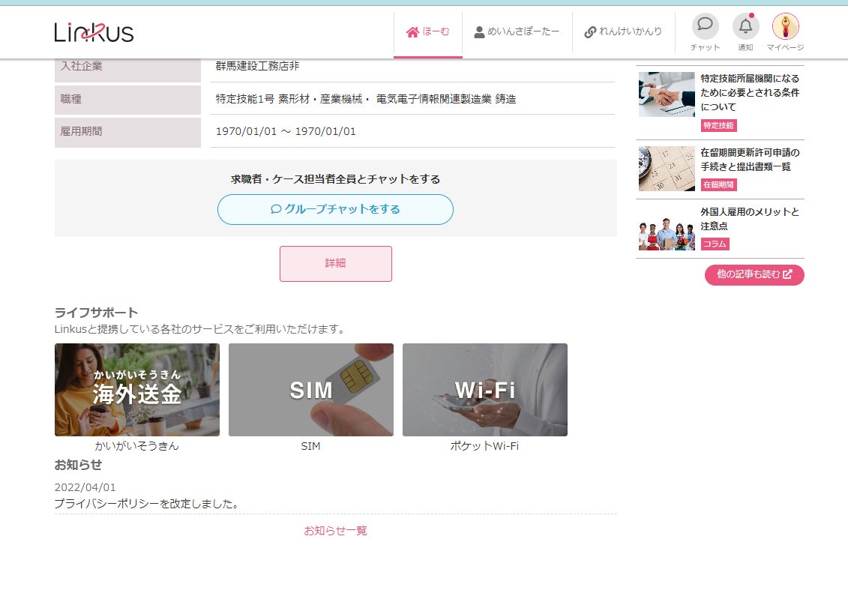The height and width of the screenshot is (605, 848).
Task: Open 在留期間更新許可申請 article
Action: (750, 160)
